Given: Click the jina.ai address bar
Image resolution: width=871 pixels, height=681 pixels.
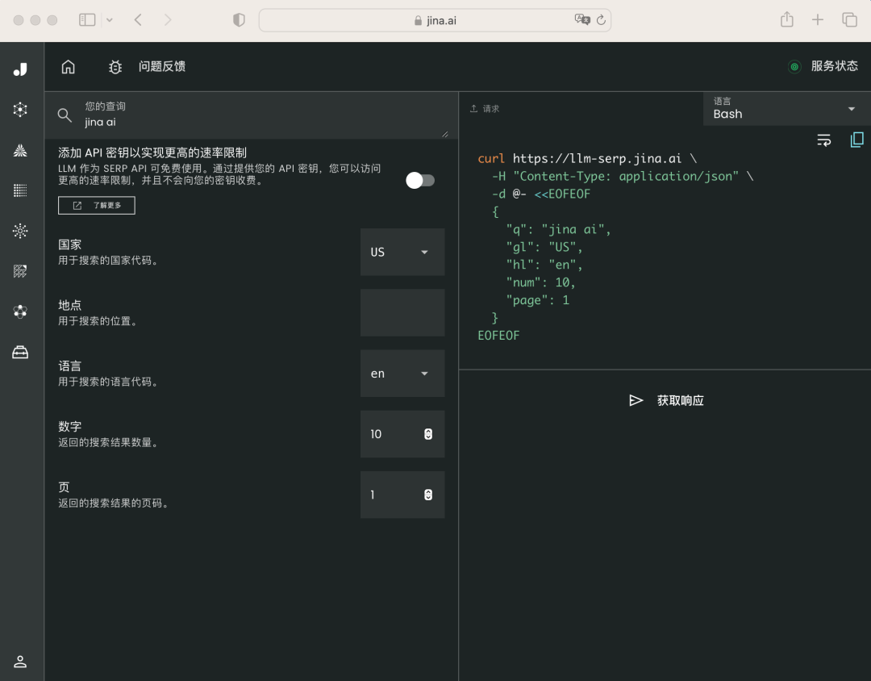Looking at the screenshot, I should click(x=435, y=20).
